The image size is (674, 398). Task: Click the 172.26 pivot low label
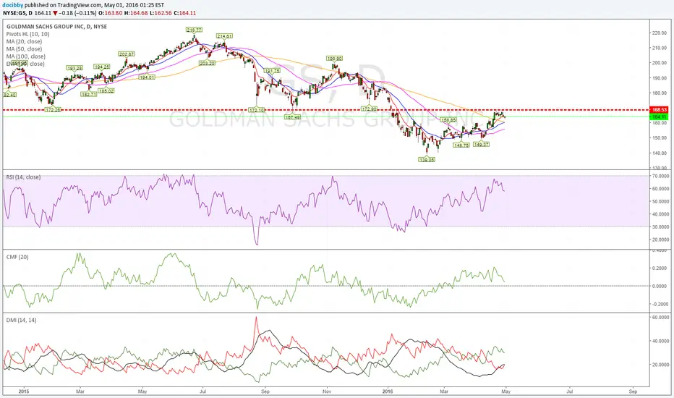53,110
